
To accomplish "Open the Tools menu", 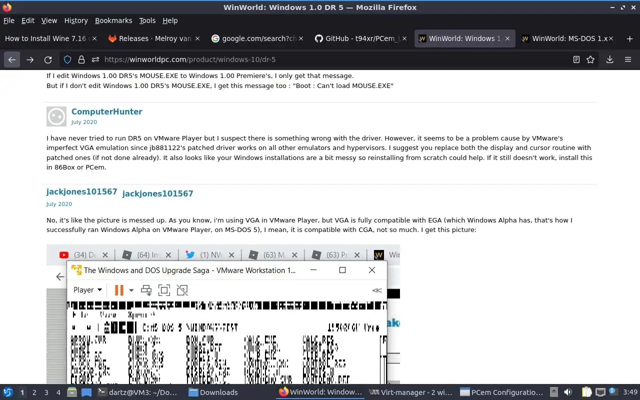I will pos(147,20).
